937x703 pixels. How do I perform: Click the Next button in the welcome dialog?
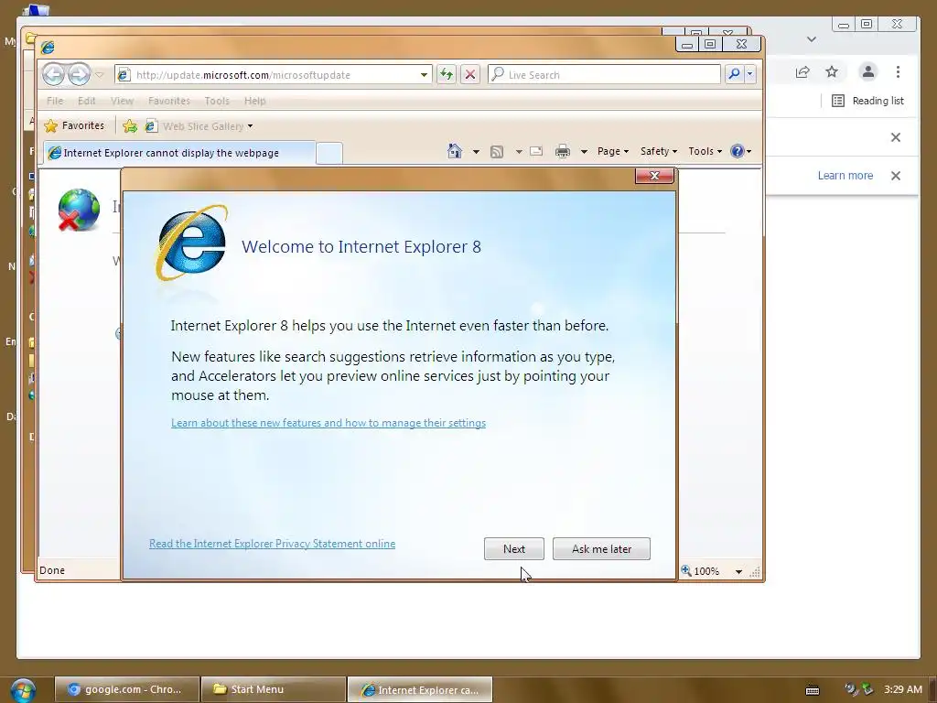coord(514,549)
